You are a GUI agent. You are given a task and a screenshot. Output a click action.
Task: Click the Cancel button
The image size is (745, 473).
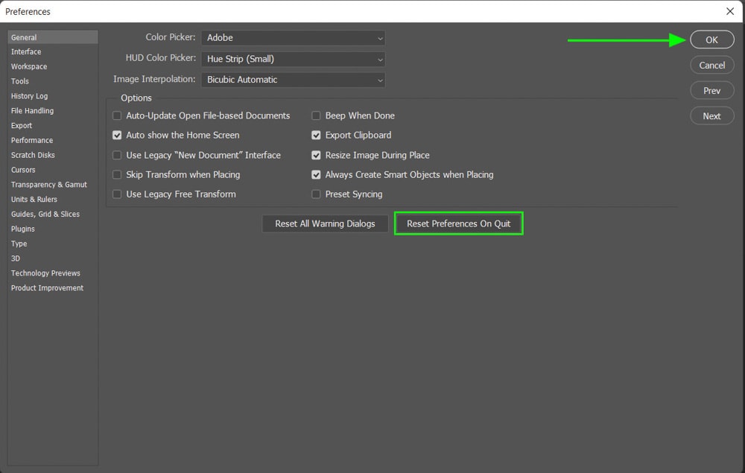click(711, 65)
